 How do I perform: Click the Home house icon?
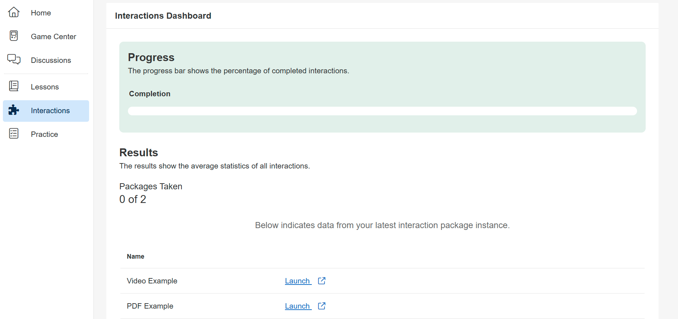(x=14, y=13)
